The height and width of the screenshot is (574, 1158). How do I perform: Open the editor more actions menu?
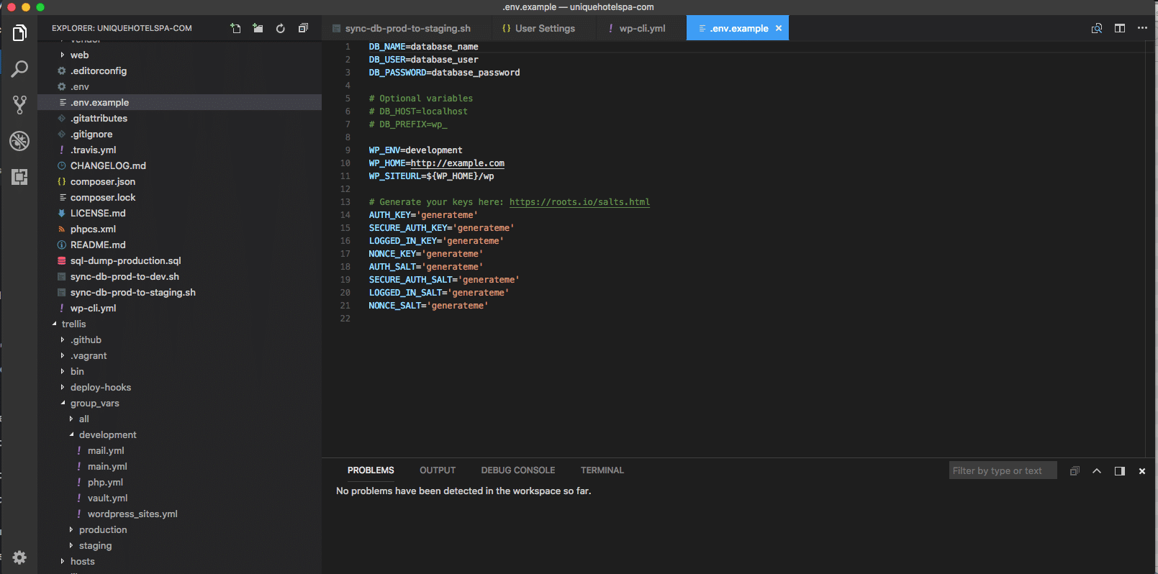pyautogui.click(x=1142, y=28)
